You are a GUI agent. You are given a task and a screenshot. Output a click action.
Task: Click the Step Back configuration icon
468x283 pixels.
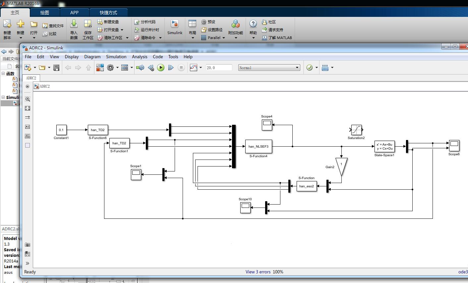pos(151,68)
